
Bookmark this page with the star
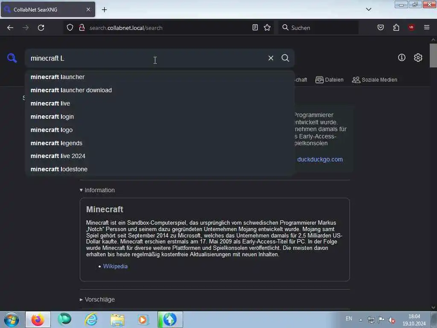267,27
